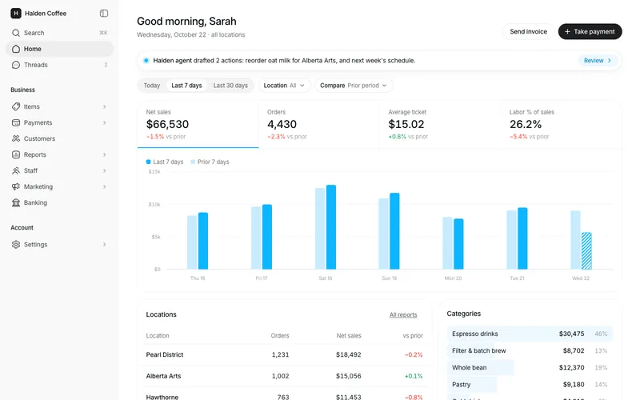Click the Pearl District location row
The image size is (640, 400).
coord(285,354)
